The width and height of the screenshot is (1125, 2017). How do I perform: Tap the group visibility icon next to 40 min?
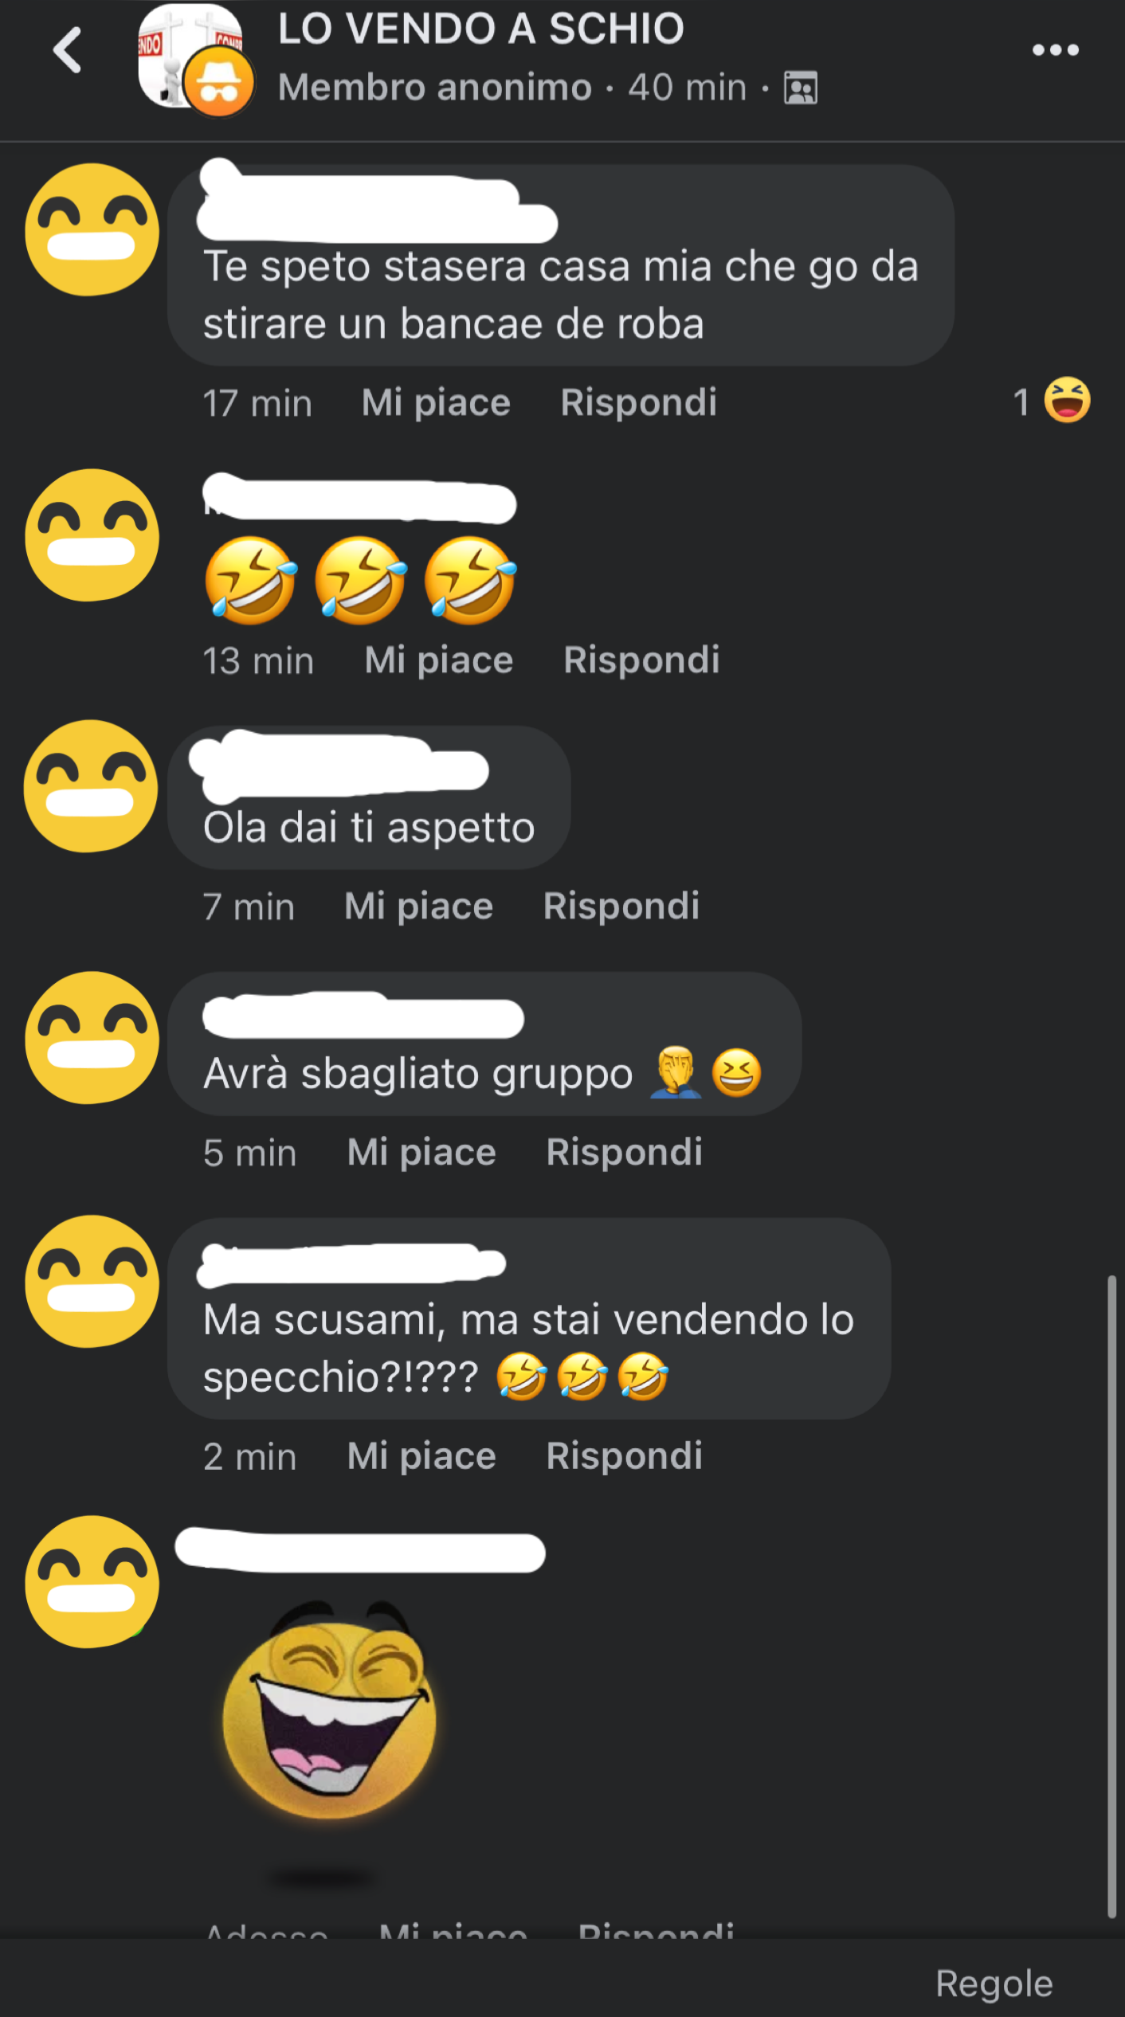tap(801, 88)
